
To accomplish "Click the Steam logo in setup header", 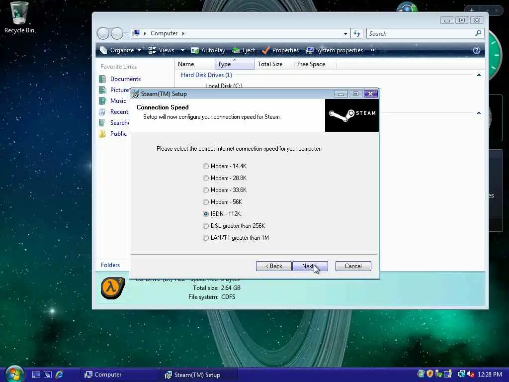I will [352, 115].
